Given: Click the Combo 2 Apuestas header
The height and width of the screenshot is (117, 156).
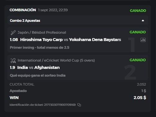Looking at the screenshot, I should [x=78, y=21].
